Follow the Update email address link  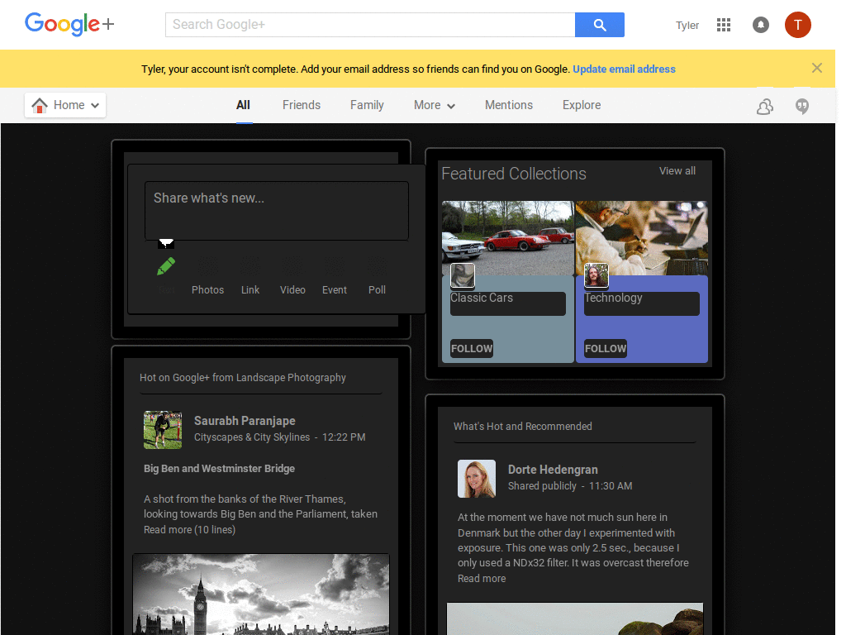point(624,69)
